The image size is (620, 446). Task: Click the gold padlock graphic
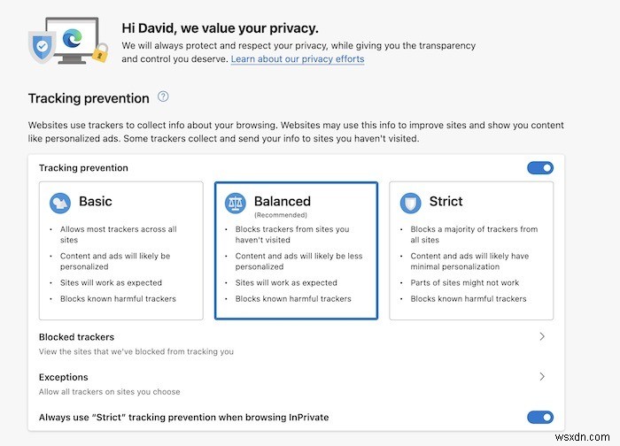(100, 52)
